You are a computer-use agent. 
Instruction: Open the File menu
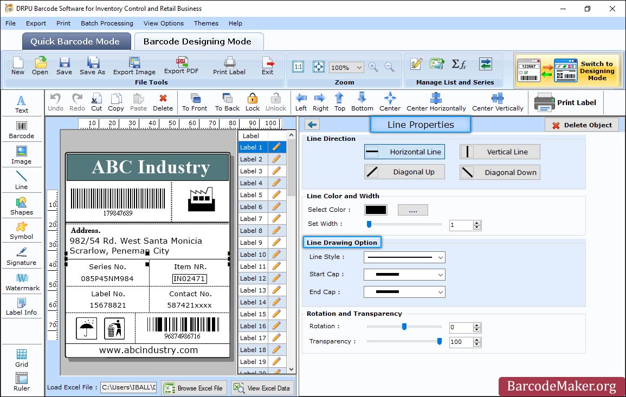tap(10, 23)
